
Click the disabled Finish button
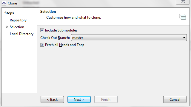pos(106,100)
